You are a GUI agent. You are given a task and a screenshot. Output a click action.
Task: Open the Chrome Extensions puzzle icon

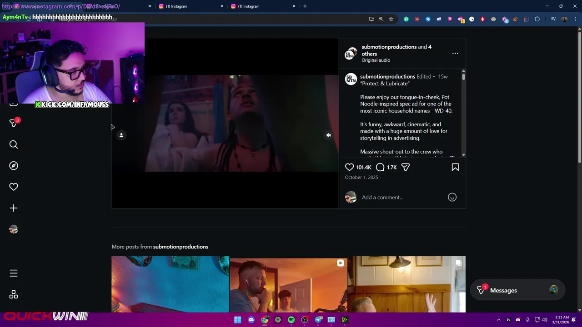537,19
